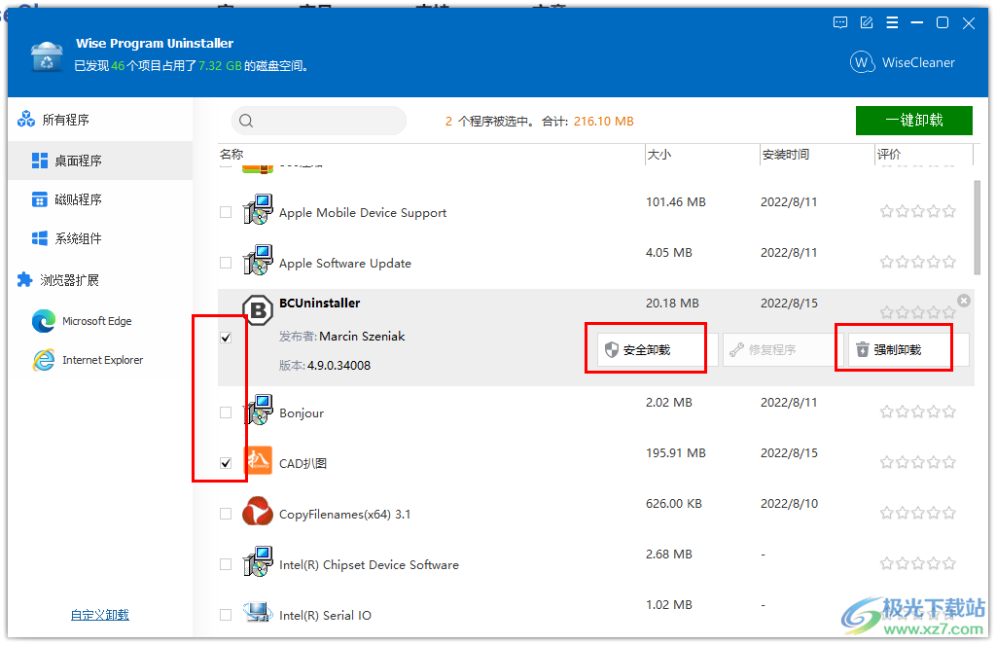The image size is (996, 645).
Task: Open the hamburger menu in the title bar
Action: coord(892,21)
